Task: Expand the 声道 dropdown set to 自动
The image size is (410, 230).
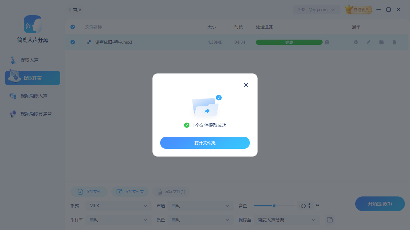Action: coord(200,206)
